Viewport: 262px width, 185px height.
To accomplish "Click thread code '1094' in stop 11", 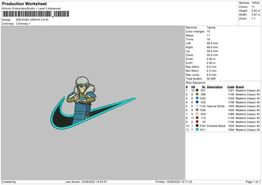I will click(x=231, y=130).
